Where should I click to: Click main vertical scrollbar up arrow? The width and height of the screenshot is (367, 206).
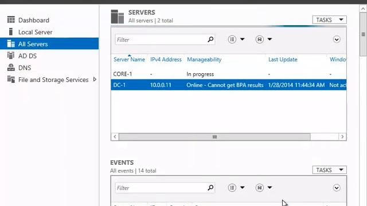tap(363, 9)
